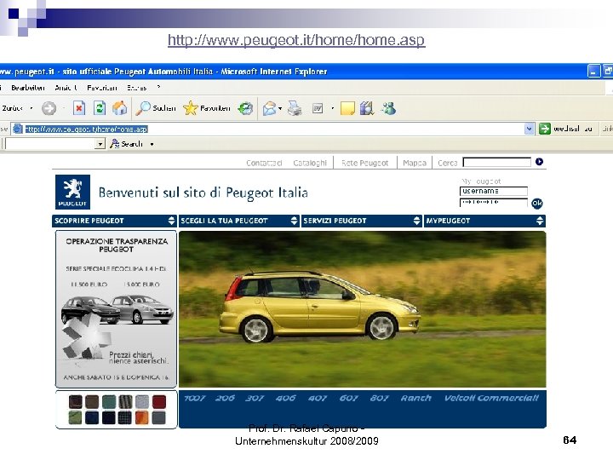This screenshot has width=613, height=460.
Task: Open address bar history dropdown arrow
Action: tap(529, 129)
